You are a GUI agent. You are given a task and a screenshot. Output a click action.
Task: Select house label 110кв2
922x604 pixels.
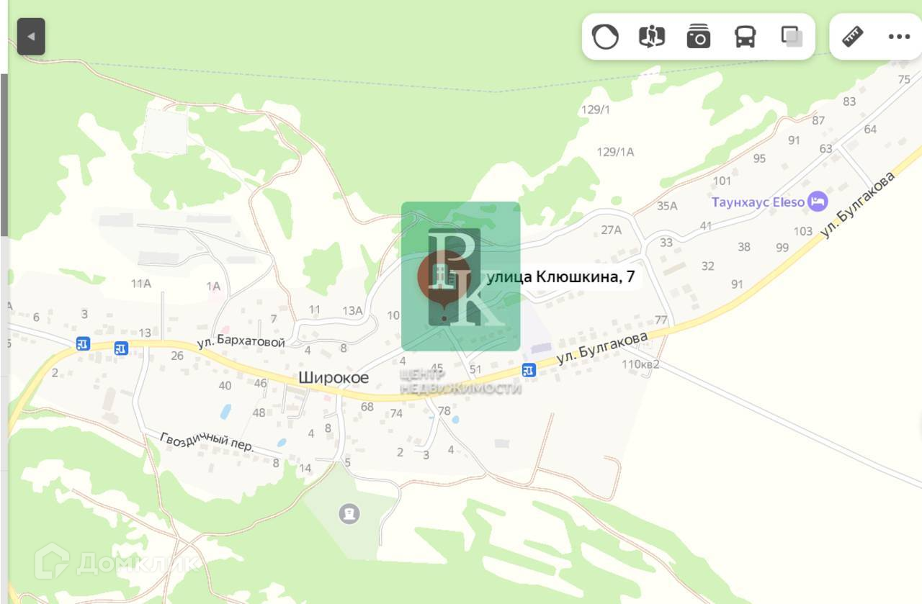point(641,364)
